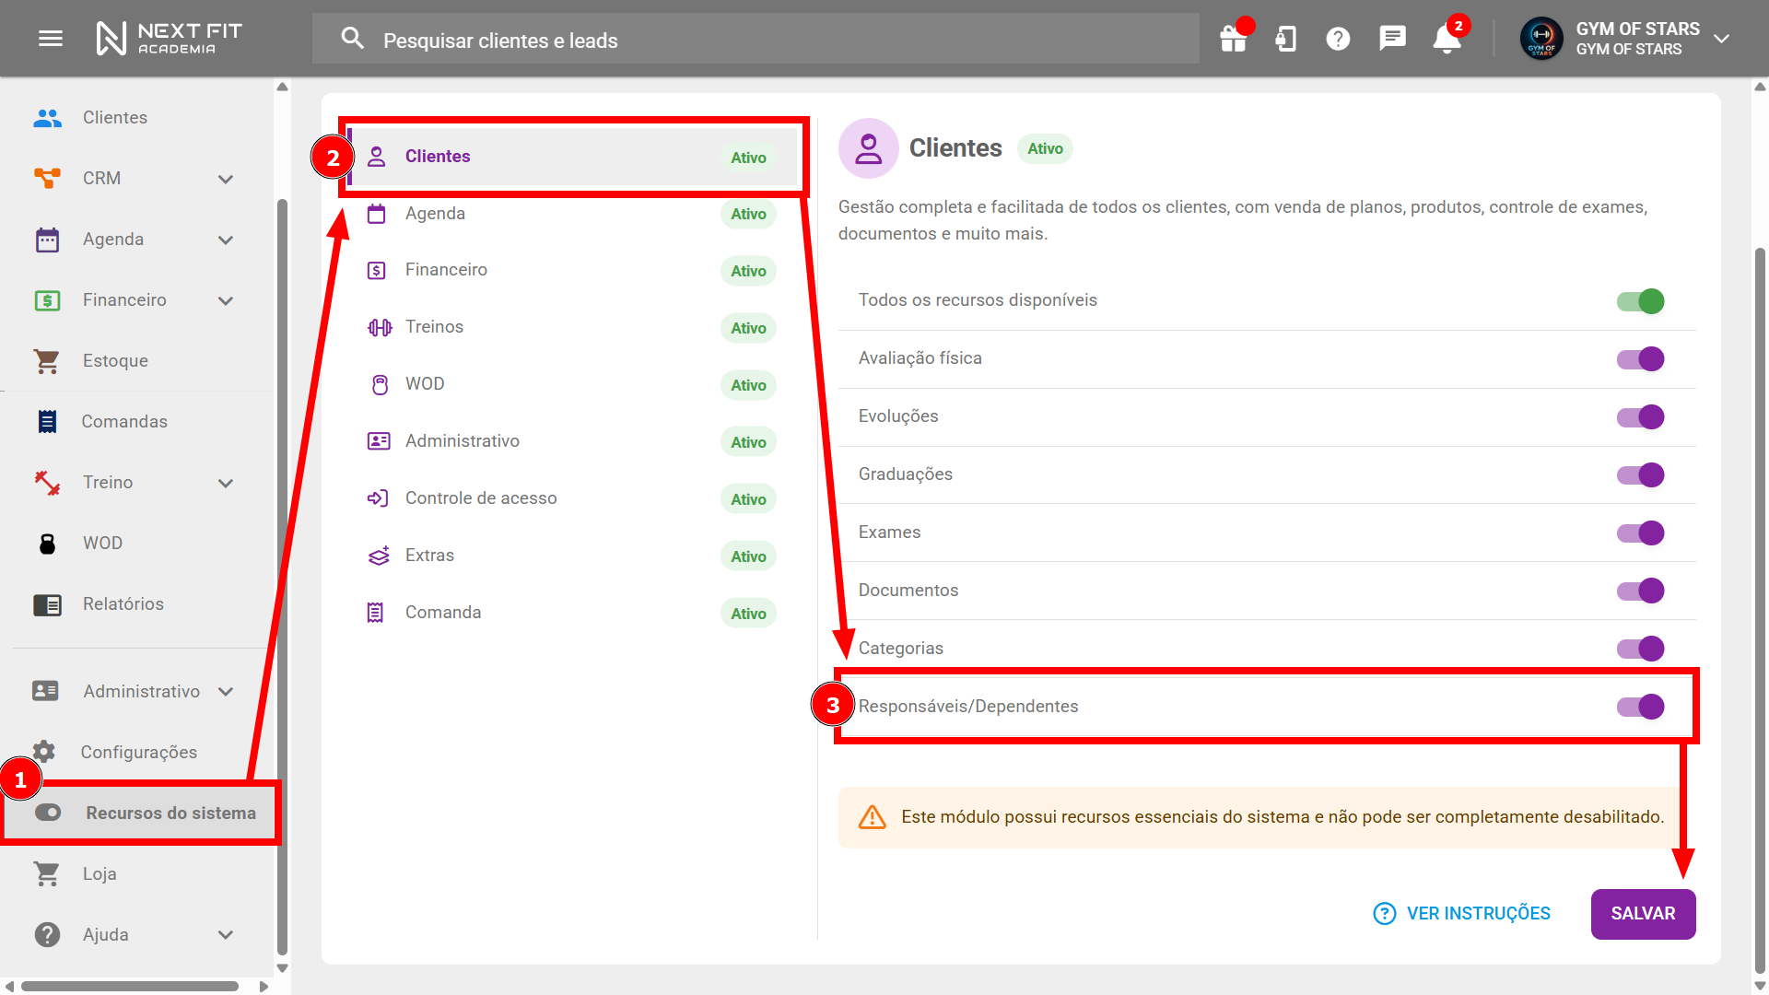Toggle the Responsáveis/Dependentes switch
Viewport: 1769px width, 995px height.
point(1640,707)
